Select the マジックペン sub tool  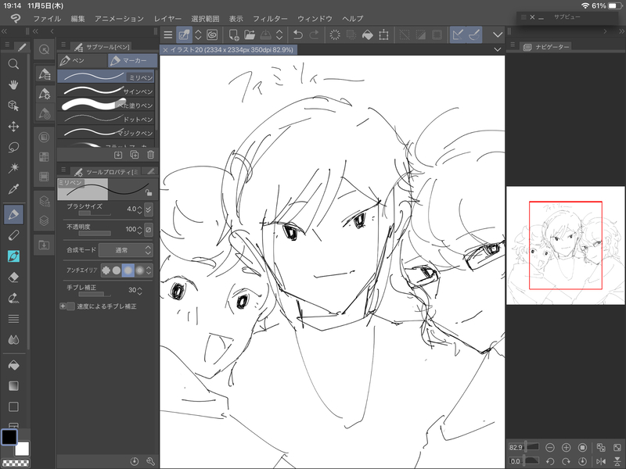tap(106, 132)
